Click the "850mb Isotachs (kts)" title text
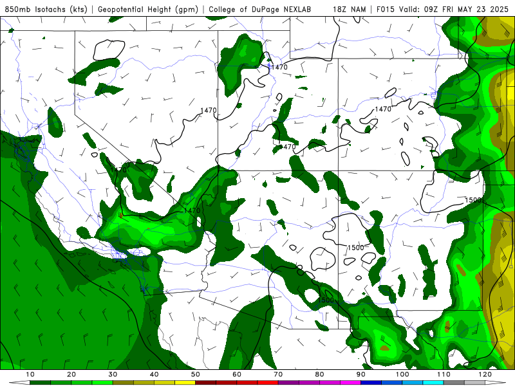 (x=46, y=10)
